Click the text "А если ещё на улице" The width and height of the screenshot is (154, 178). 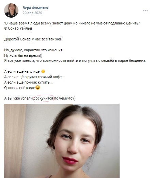point(22,71)
